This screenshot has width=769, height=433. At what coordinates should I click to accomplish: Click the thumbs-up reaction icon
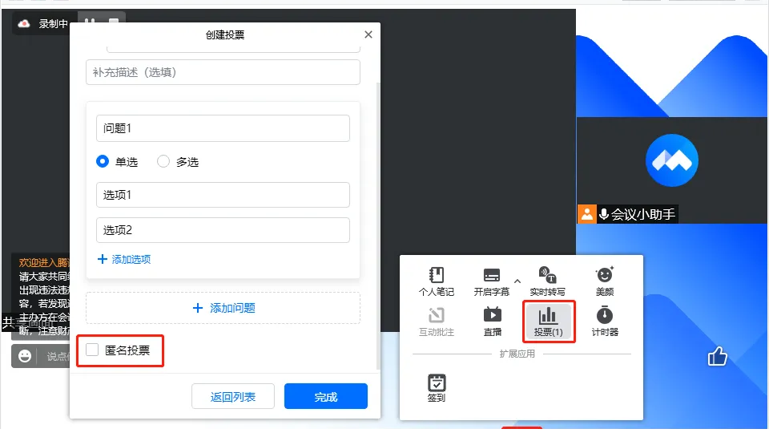(x=717, y=357)
